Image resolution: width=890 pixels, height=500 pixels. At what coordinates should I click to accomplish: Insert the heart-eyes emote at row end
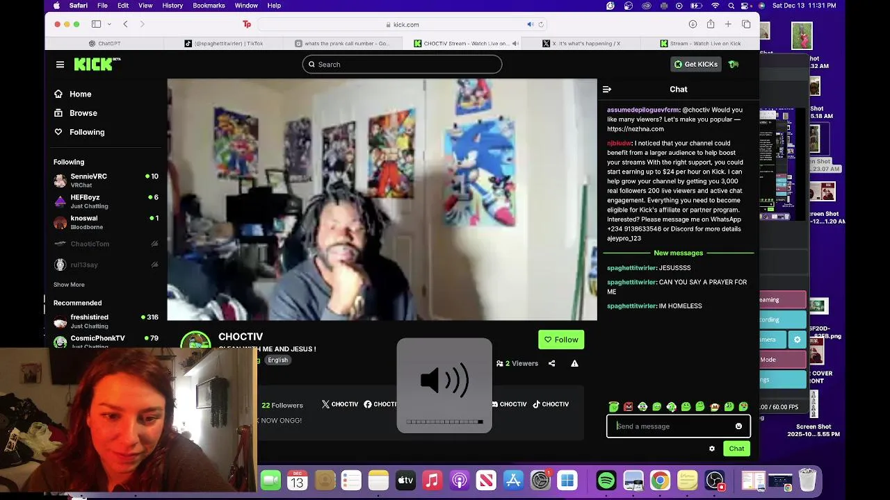(x=743, y=407)
